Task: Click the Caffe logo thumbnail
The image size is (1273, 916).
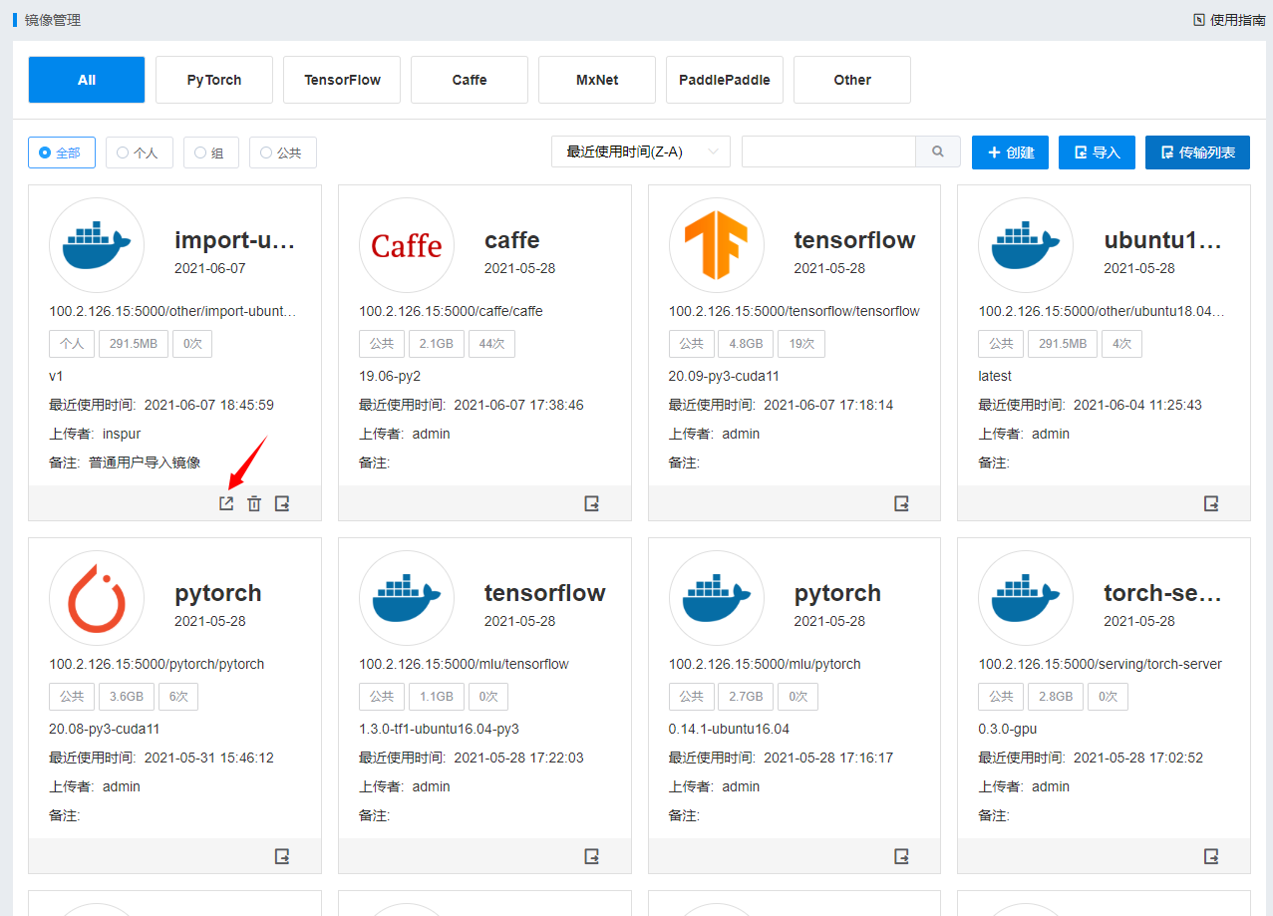Action: [407, 245]
